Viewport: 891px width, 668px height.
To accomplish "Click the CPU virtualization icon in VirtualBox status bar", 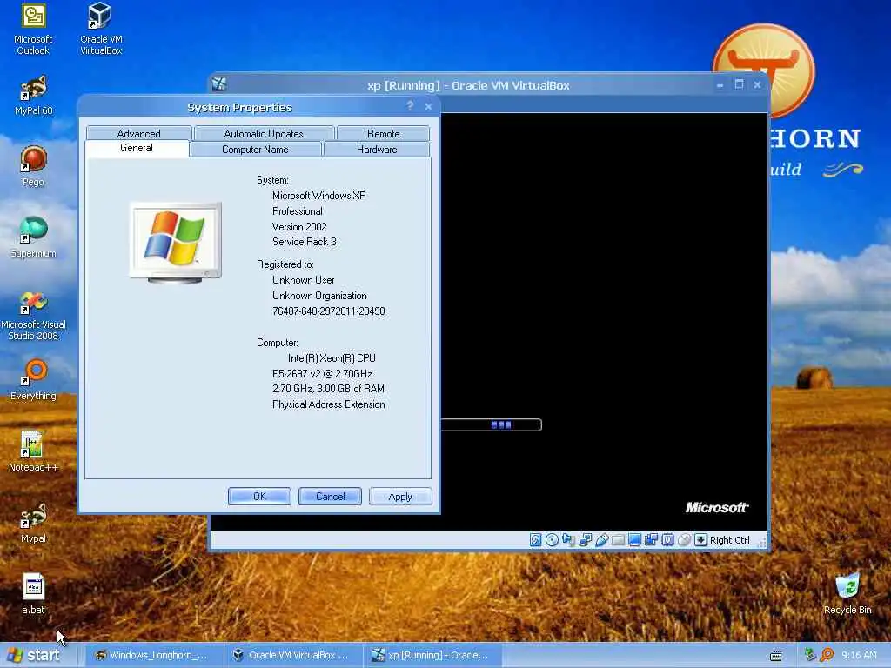I will coord(667,539).
